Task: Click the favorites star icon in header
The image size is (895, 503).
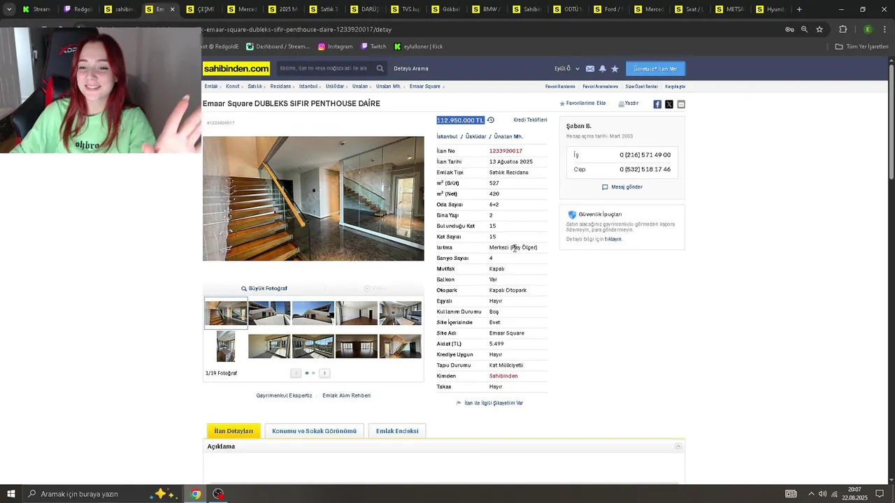Action: coord(615,68)
